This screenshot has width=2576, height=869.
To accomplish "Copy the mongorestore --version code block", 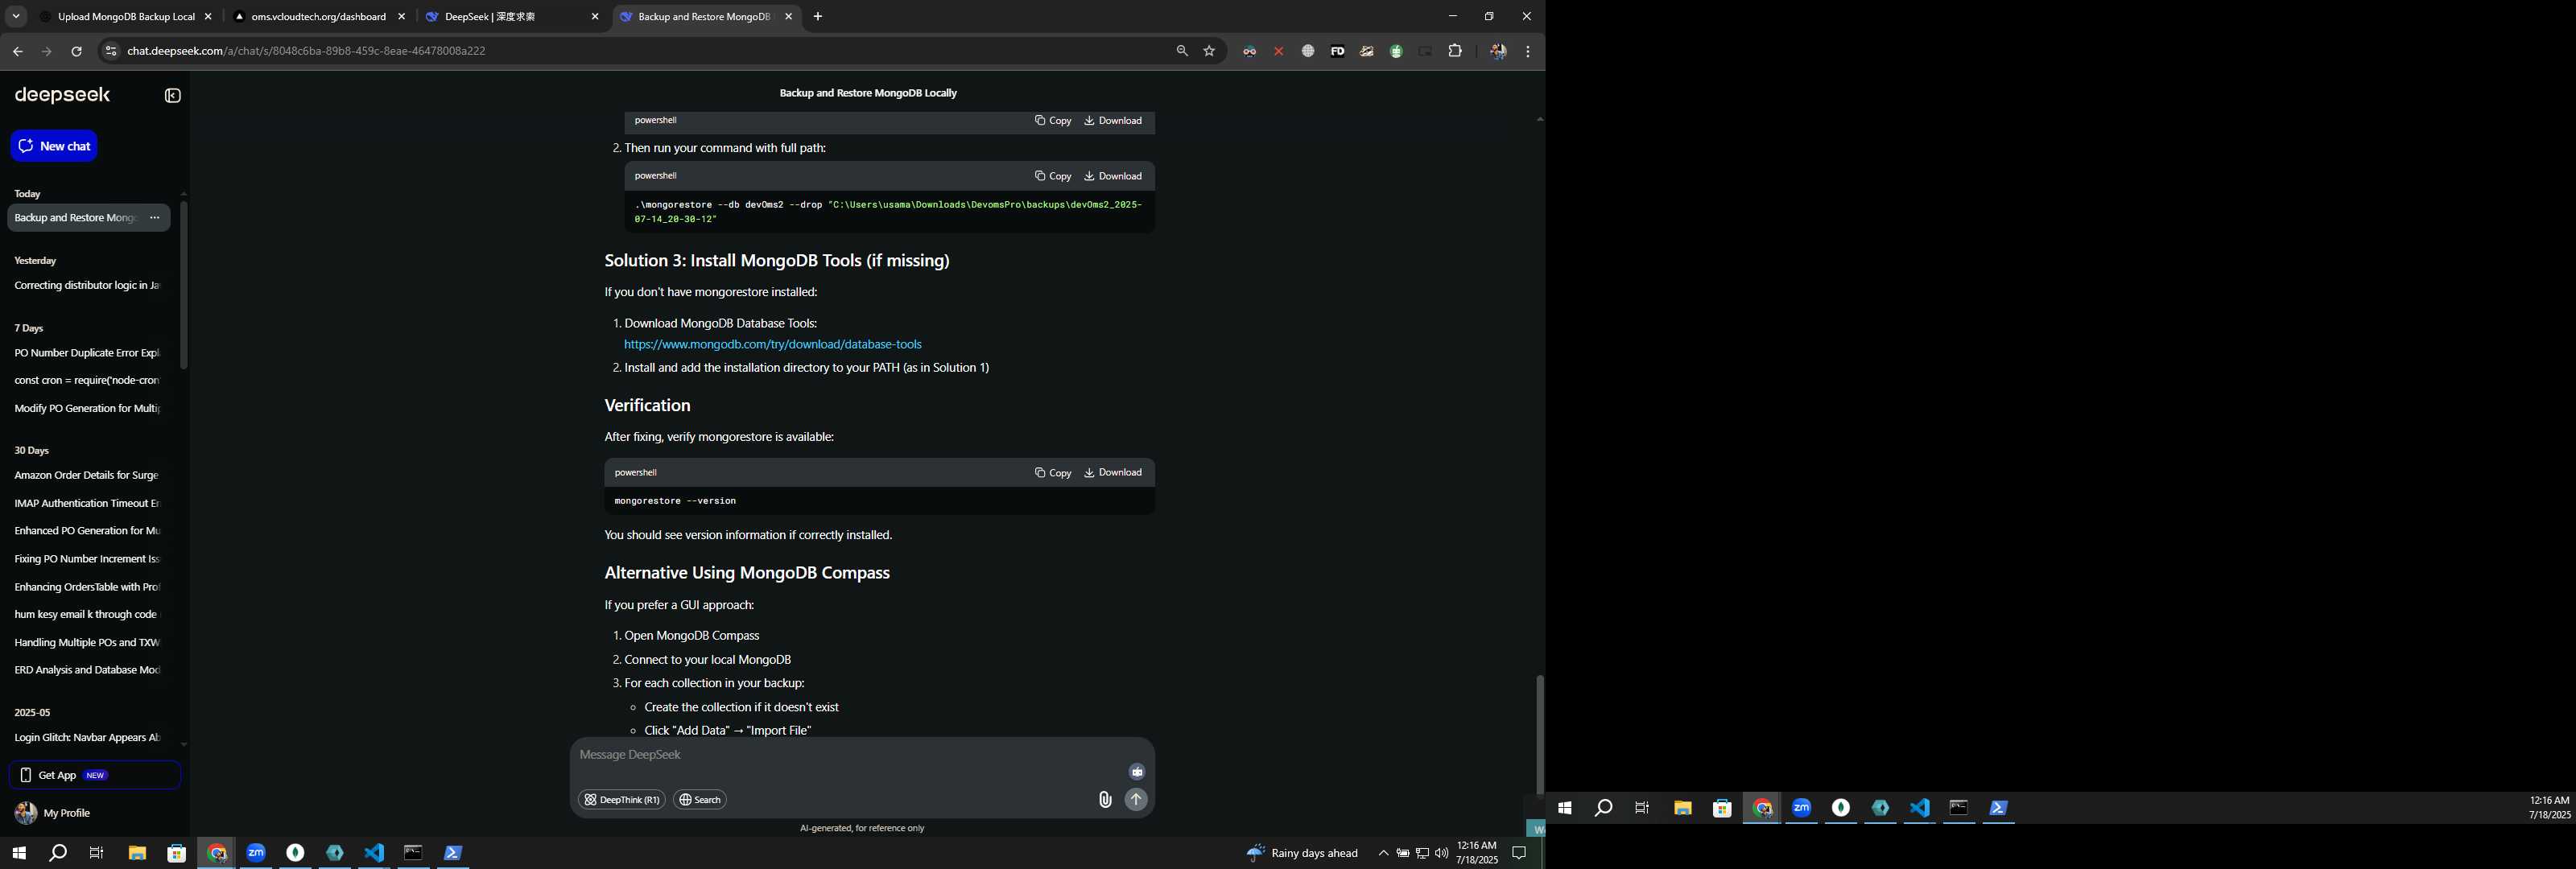I will (1053, 473).
